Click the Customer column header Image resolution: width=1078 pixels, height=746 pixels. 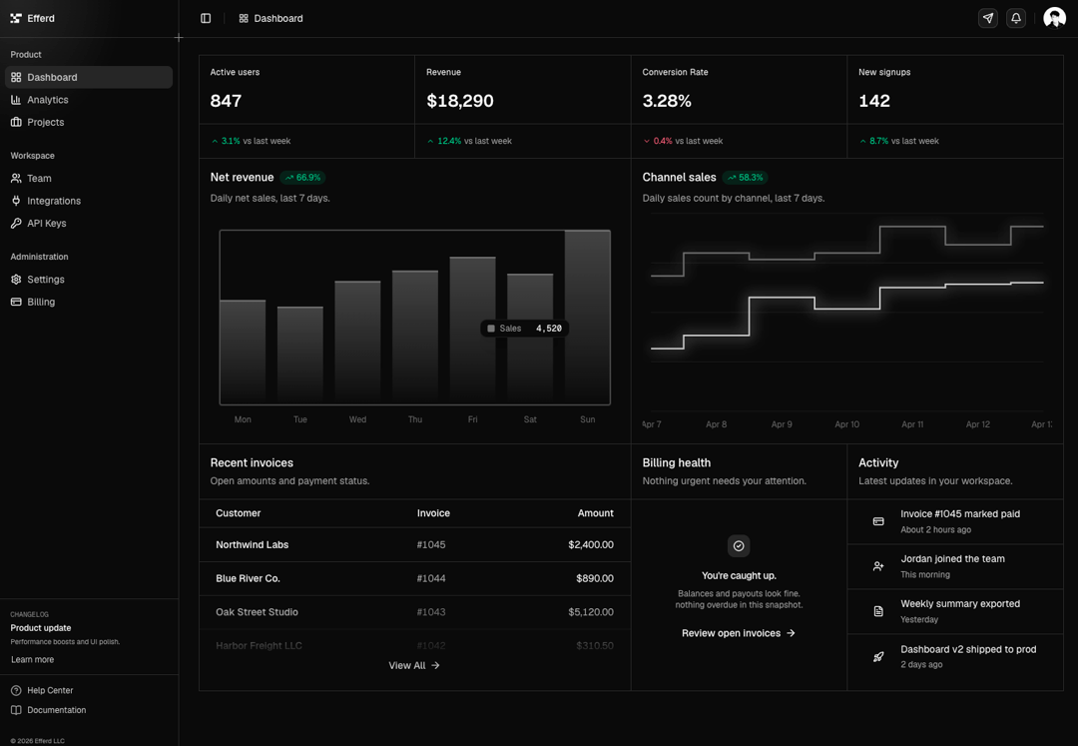[238, 513]
